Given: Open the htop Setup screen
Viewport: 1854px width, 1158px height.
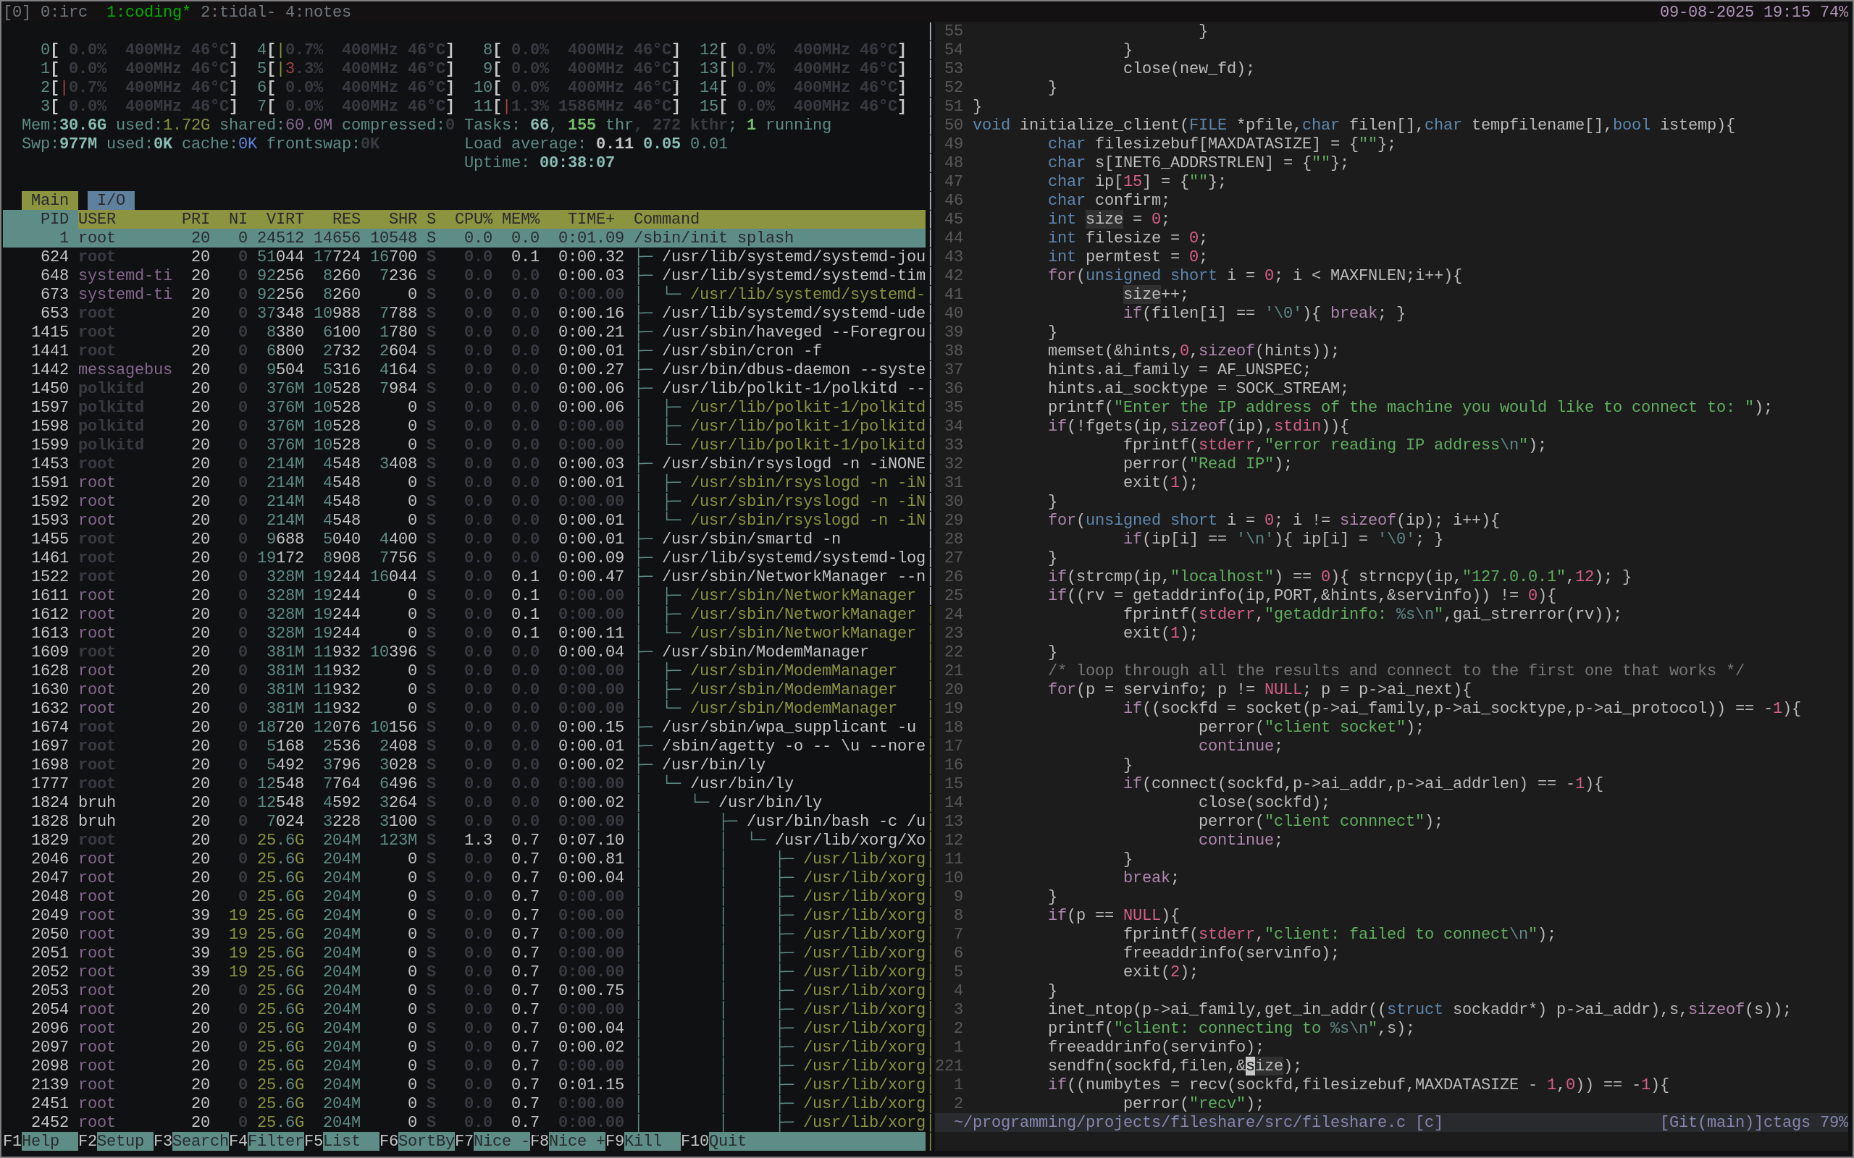Looking at the screenshot, I should 115,1141.
